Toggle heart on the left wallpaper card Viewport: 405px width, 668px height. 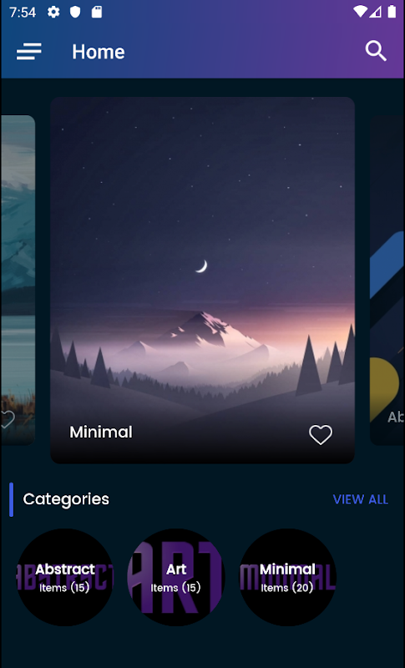point(8,420)
